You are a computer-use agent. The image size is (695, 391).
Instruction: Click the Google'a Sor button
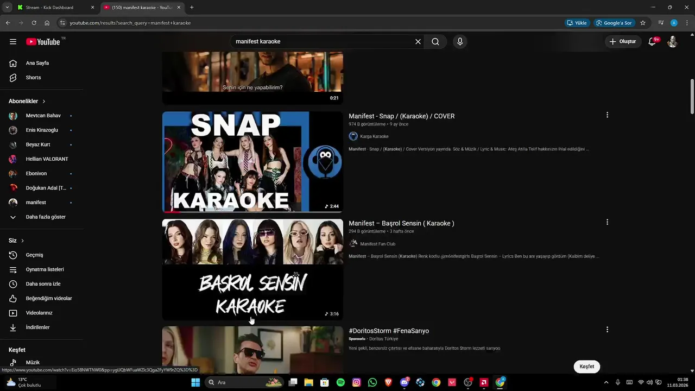pos(614,23)
